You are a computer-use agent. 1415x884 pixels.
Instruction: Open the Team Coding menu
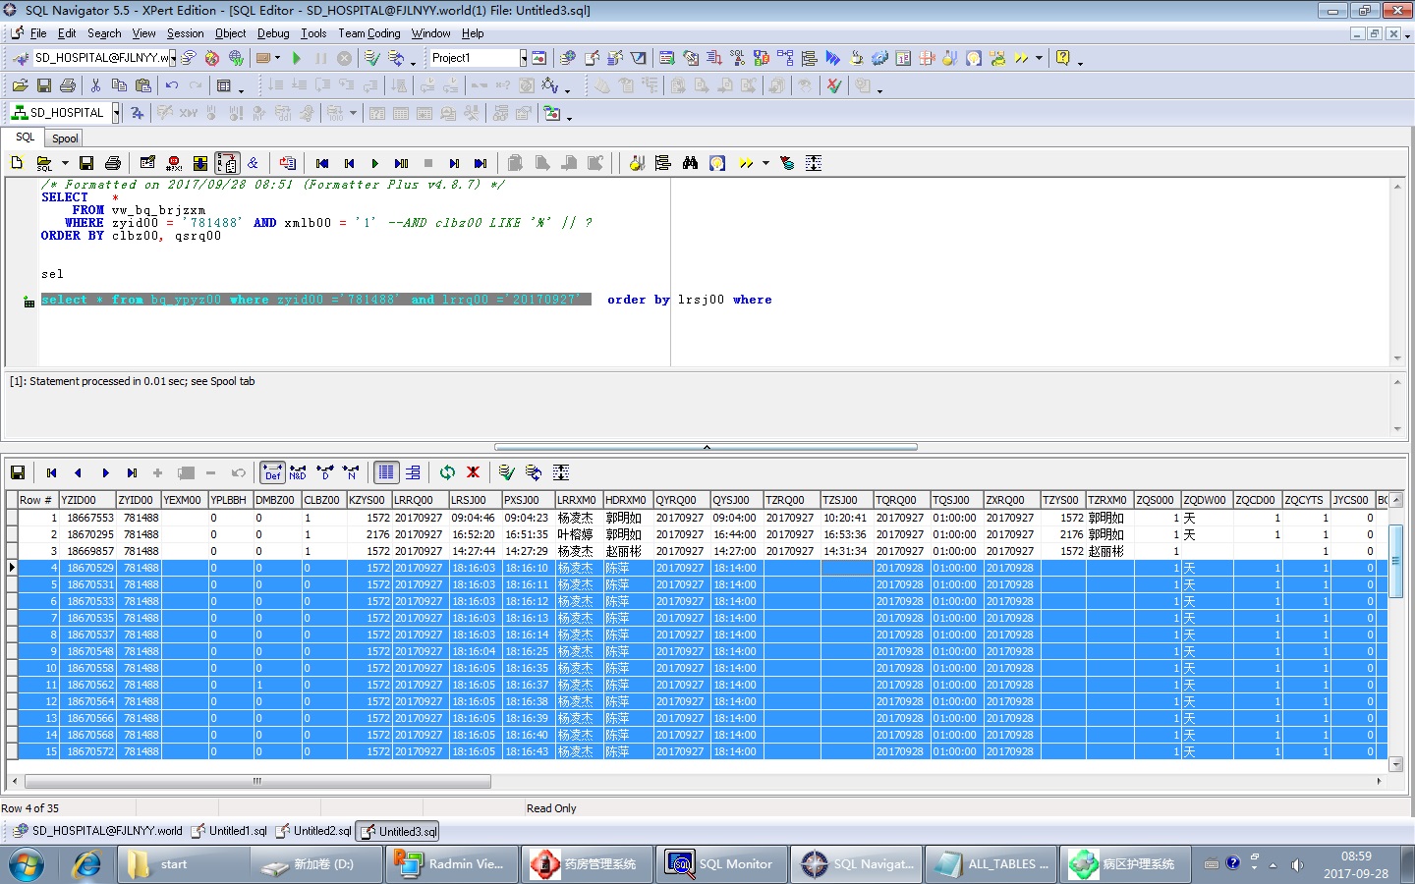click(x=368, y=33)
